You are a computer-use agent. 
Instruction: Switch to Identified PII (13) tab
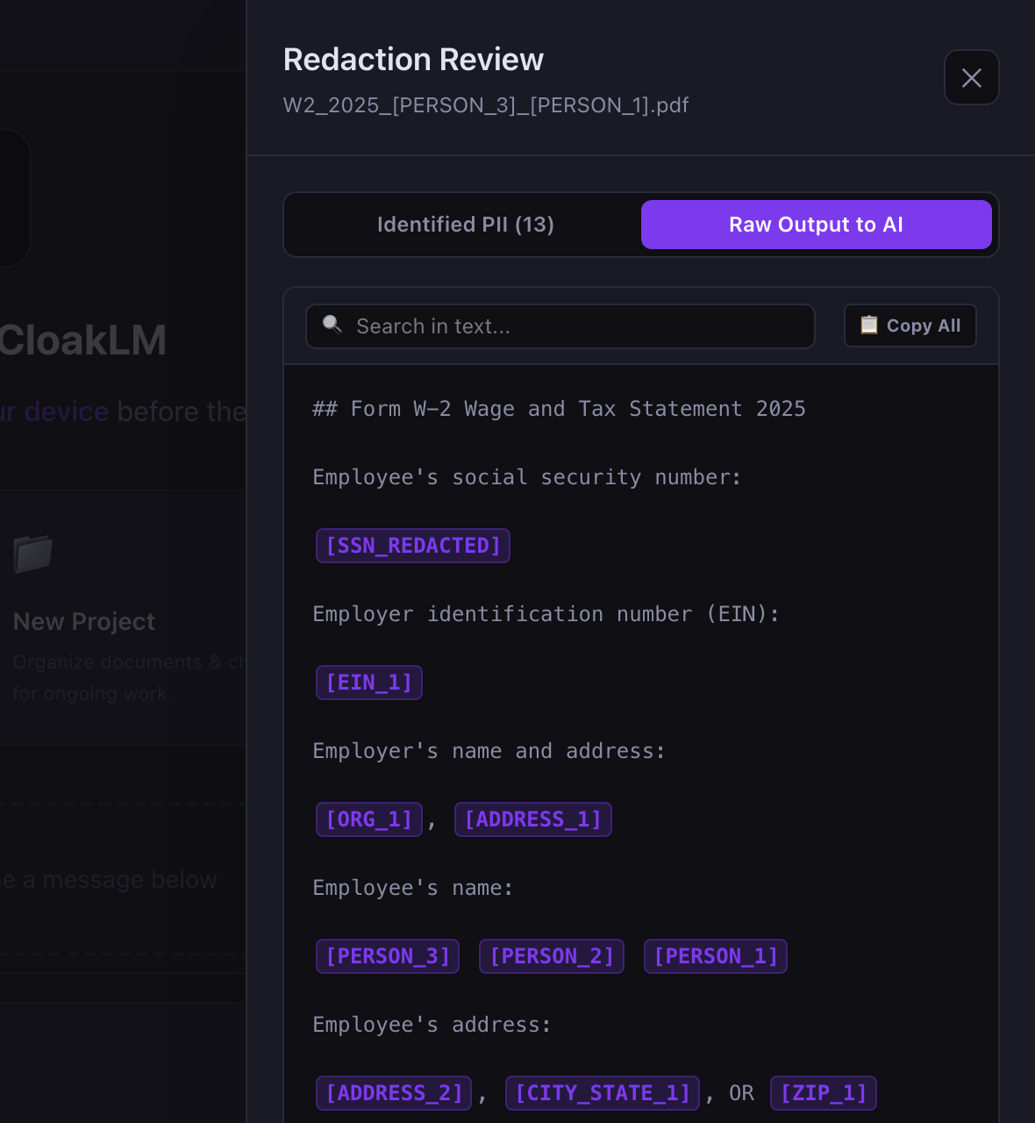pos(466,225)
